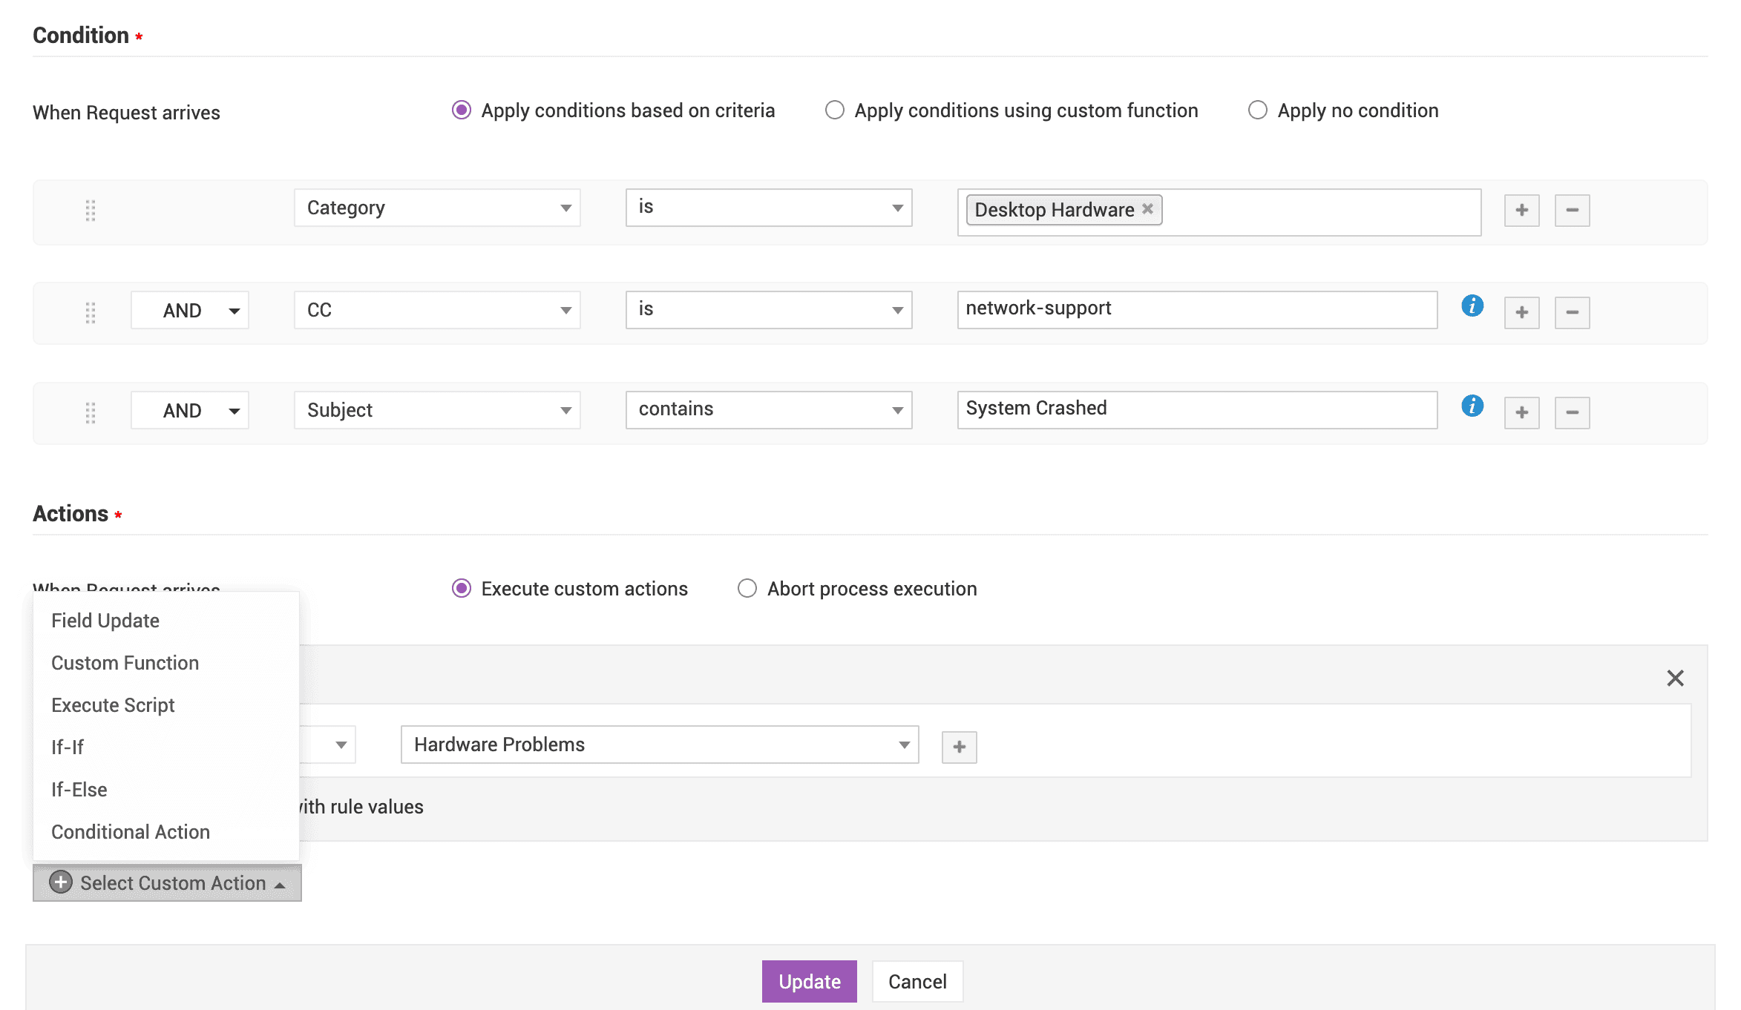Choose Field Update from the action menu

pyautogui.click(x=105, y=620)
